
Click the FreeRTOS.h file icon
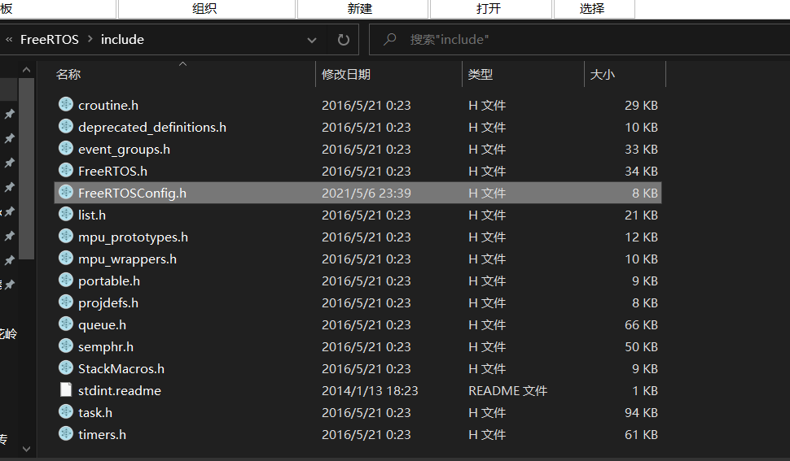(65, 170)
